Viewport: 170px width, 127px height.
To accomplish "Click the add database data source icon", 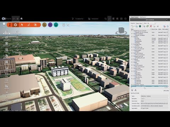I will (136, 26).
